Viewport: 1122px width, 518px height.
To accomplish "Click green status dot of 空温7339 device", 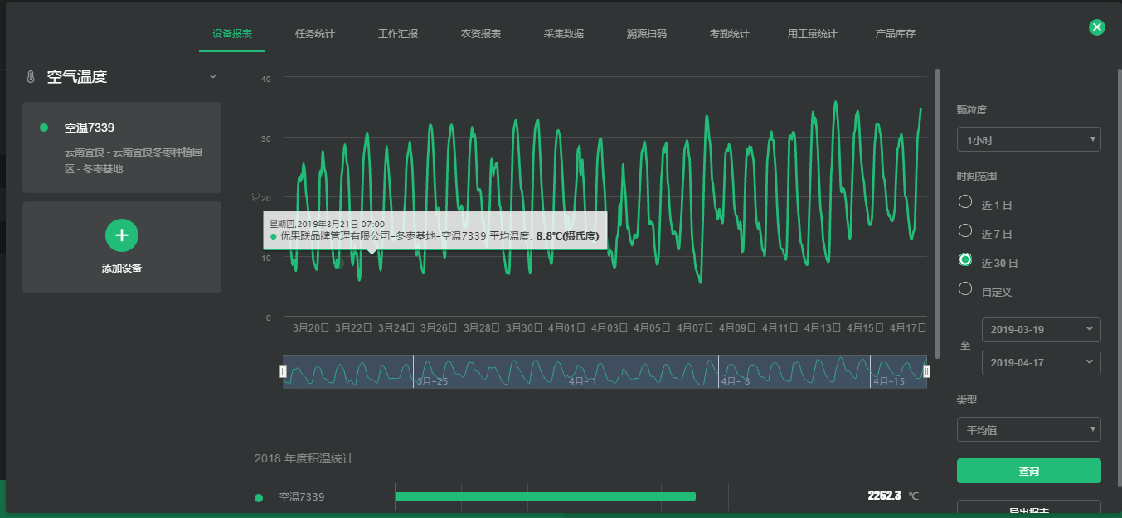I will tap(44, 128).
